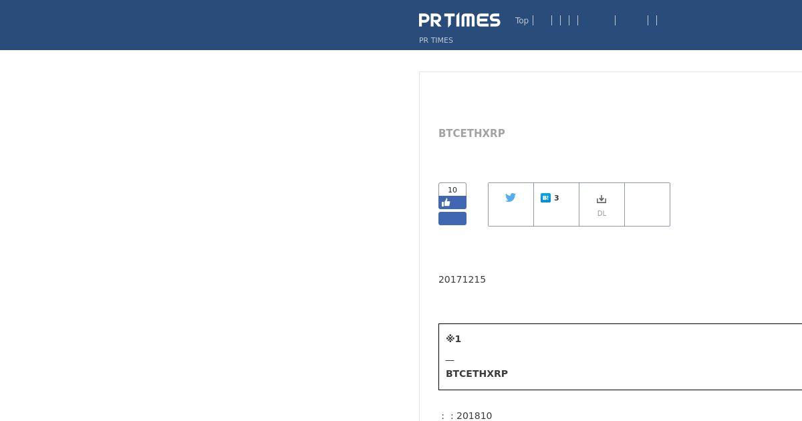This screenshot has height=421, width=802.
Task: Click the PR TIMES logo
Action: [x=459, y=20]
